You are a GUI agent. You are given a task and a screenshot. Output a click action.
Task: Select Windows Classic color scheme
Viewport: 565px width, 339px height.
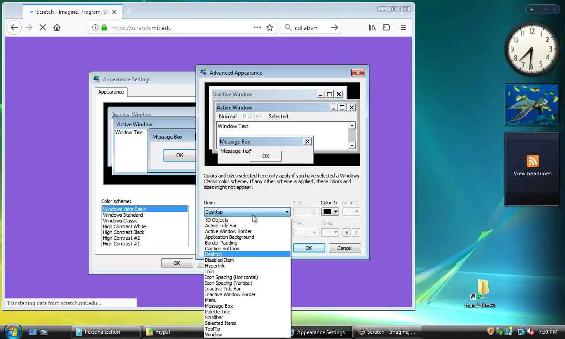point(145,221)
